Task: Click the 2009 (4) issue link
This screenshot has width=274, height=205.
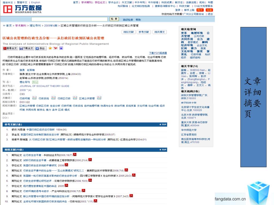Action: (x=25, y=90)
